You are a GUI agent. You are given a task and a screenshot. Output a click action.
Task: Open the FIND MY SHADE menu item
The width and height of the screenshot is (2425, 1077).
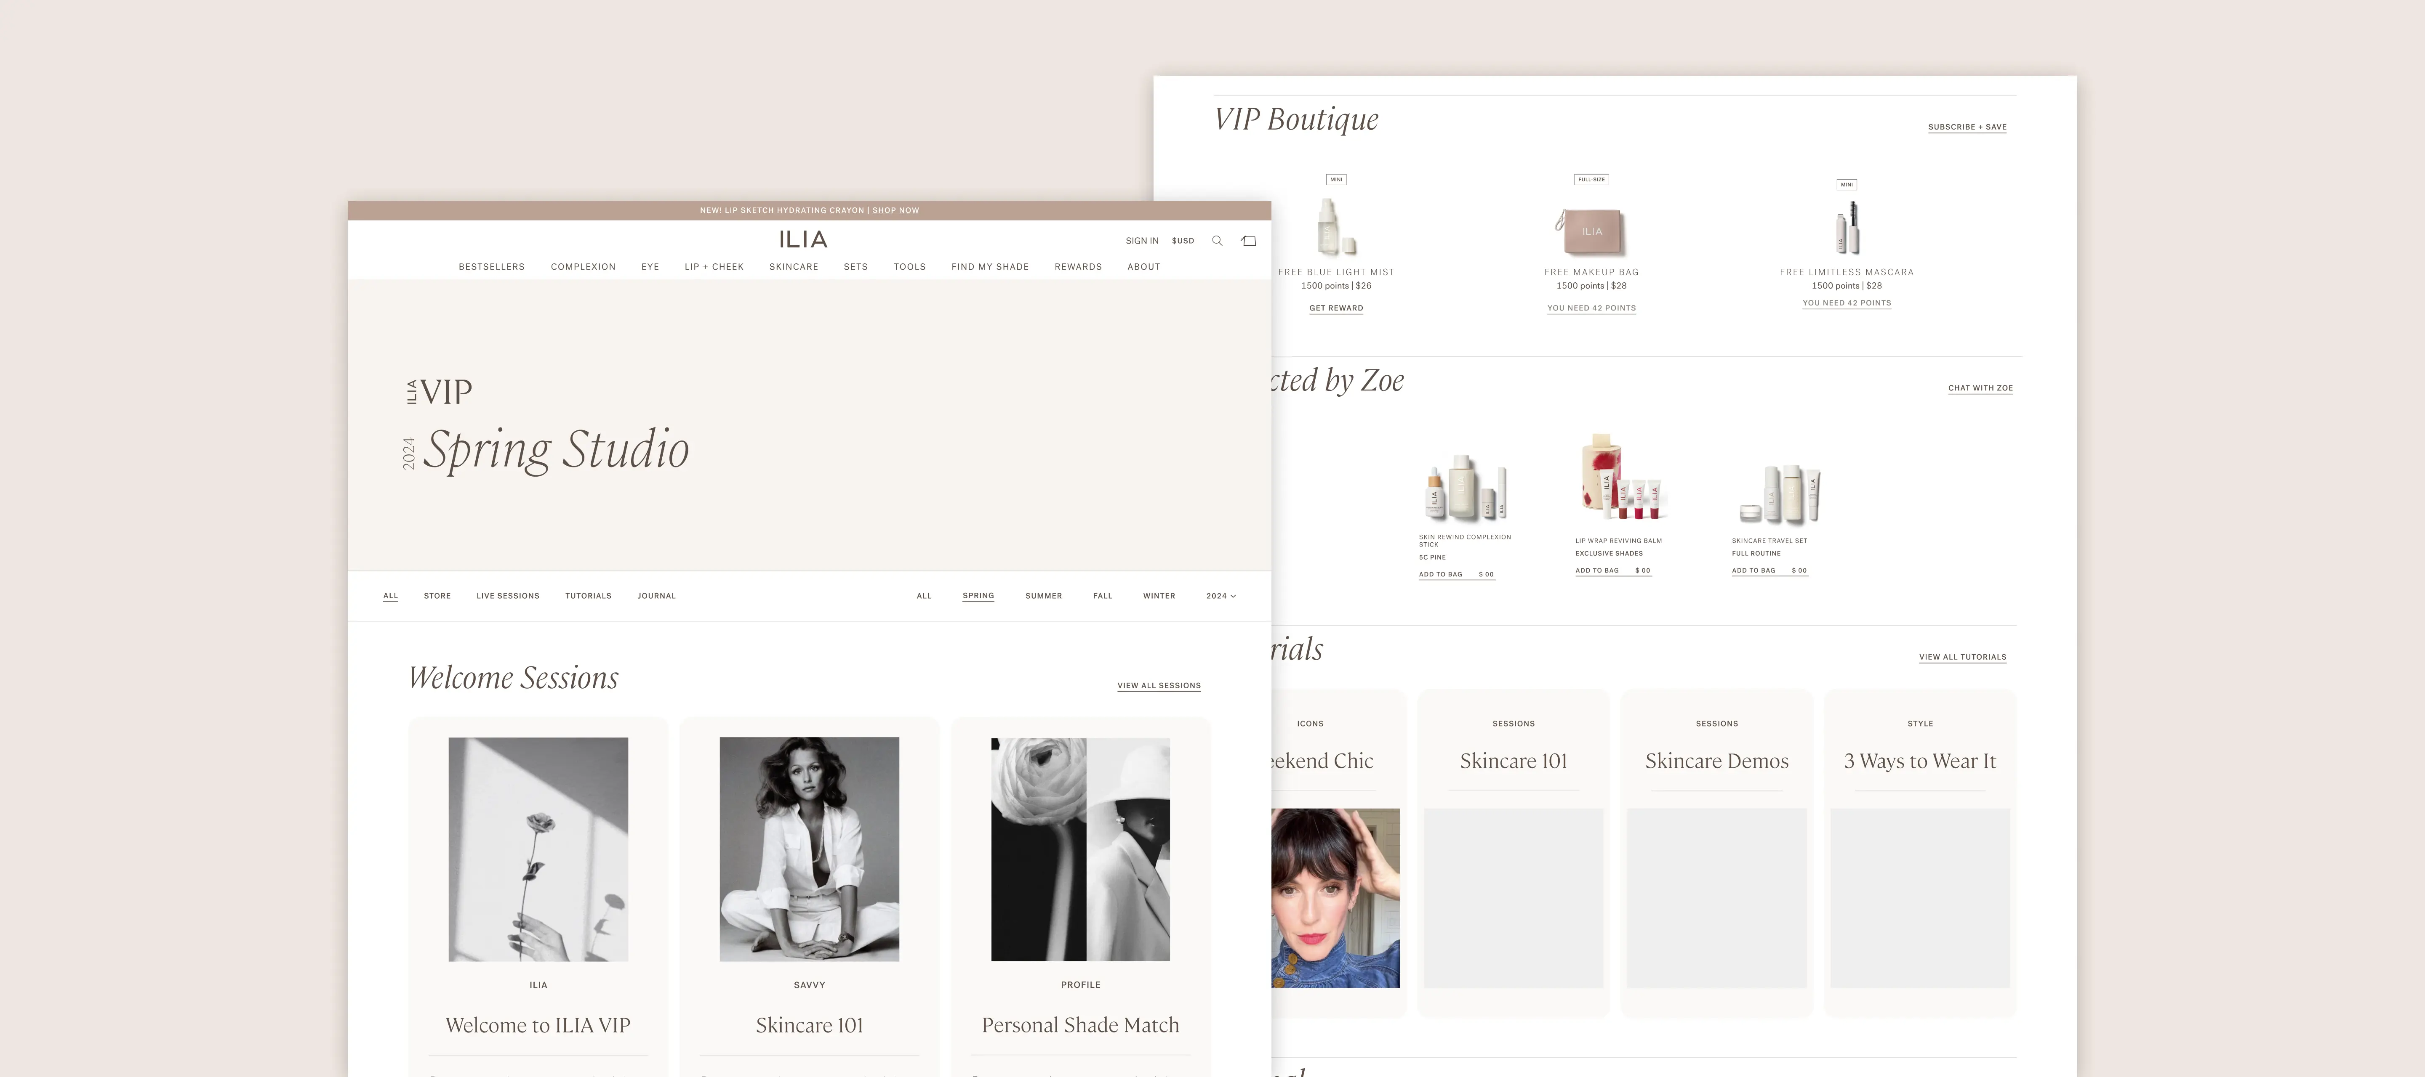click(989, 266)
